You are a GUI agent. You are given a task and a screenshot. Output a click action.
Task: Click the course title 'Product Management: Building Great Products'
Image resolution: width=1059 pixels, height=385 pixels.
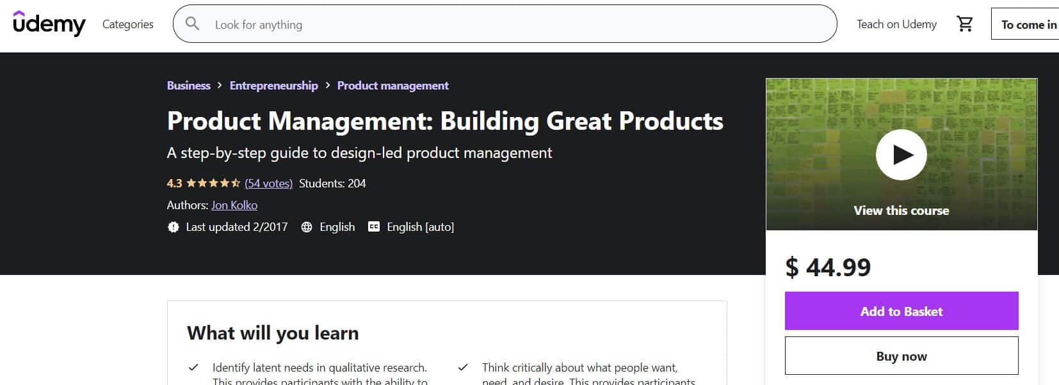[x=445, y=121]
